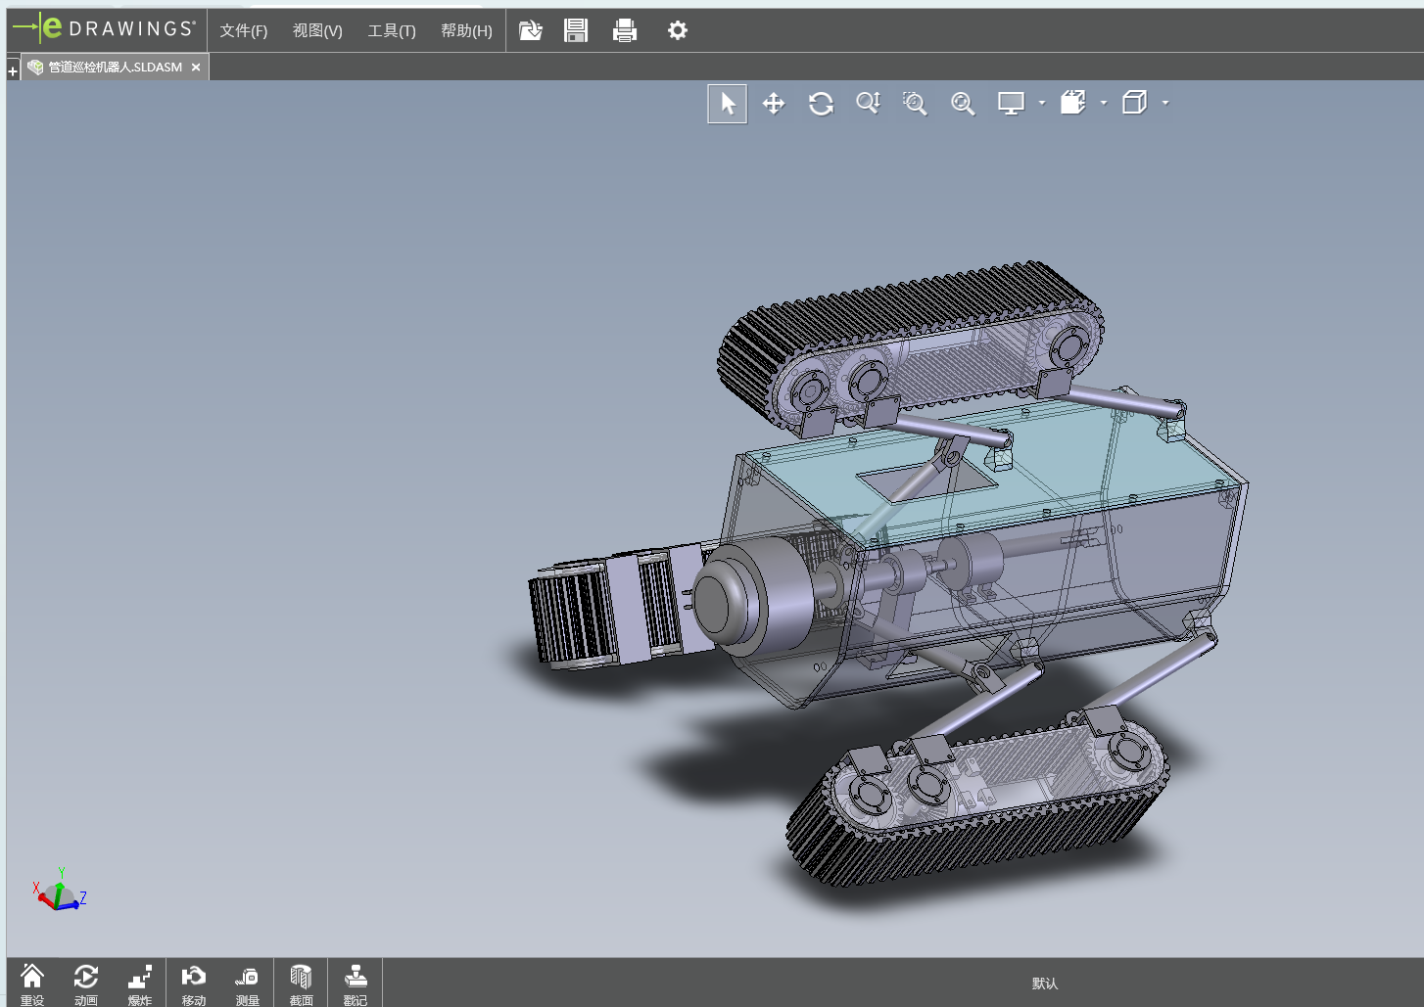Screen dimensions: 1424x1007
Task: Click the Zoom to Area magnifier
Action: click(915, 104)
